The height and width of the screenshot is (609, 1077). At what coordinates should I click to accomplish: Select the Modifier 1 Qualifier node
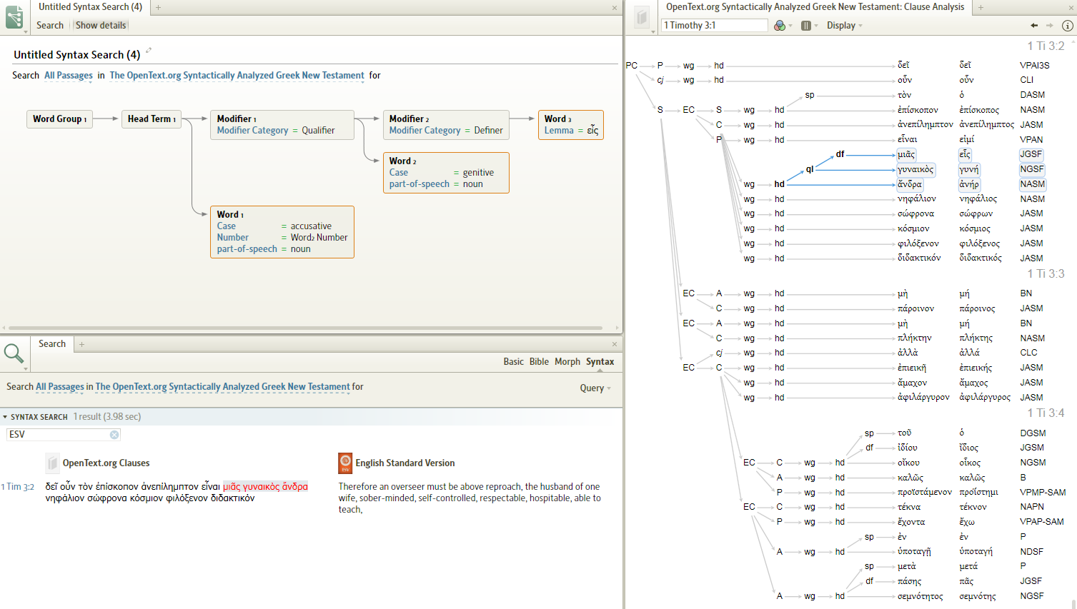point(282,125)
